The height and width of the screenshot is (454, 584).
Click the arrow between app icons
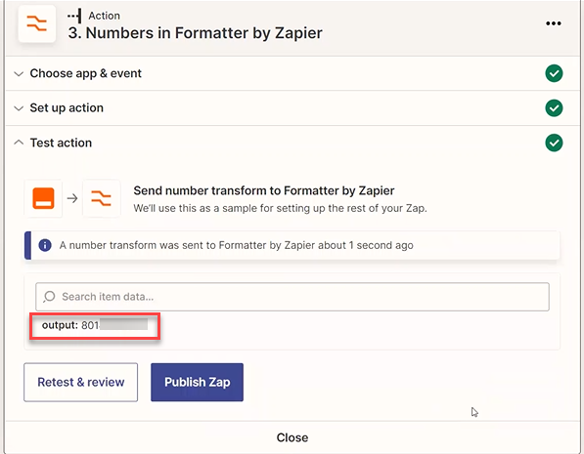[x=72, y=198]
